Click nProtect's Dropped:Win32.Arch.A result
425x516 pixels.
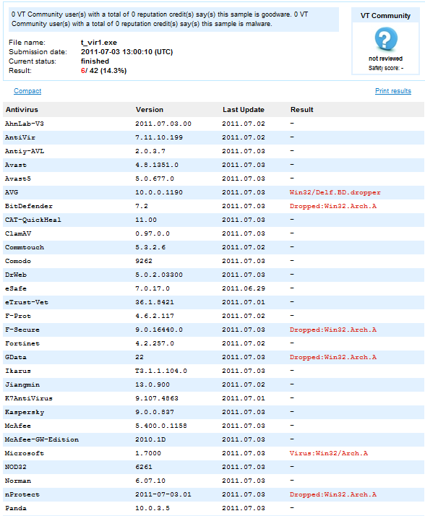pyautogui.click(x=333, y=494)
